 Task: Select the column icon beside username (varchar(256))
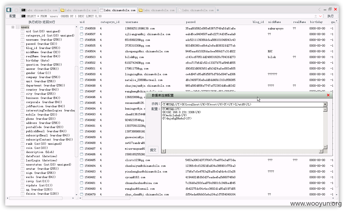click(x=23, y=40)
